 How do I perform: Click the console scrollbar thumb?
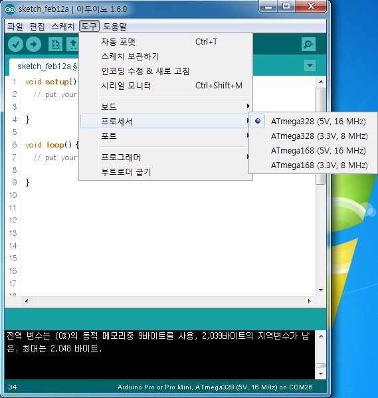(321, 365)
